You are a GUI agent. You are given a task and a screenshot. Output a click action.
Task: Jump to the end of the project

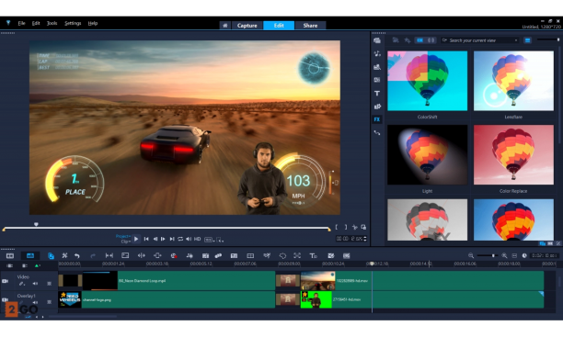tap(172, 239)
